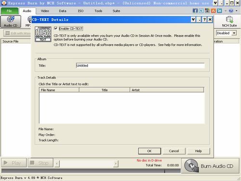Open the Suite tab
241x181 pixels.
pyautogui.click(x=116, y=11)
